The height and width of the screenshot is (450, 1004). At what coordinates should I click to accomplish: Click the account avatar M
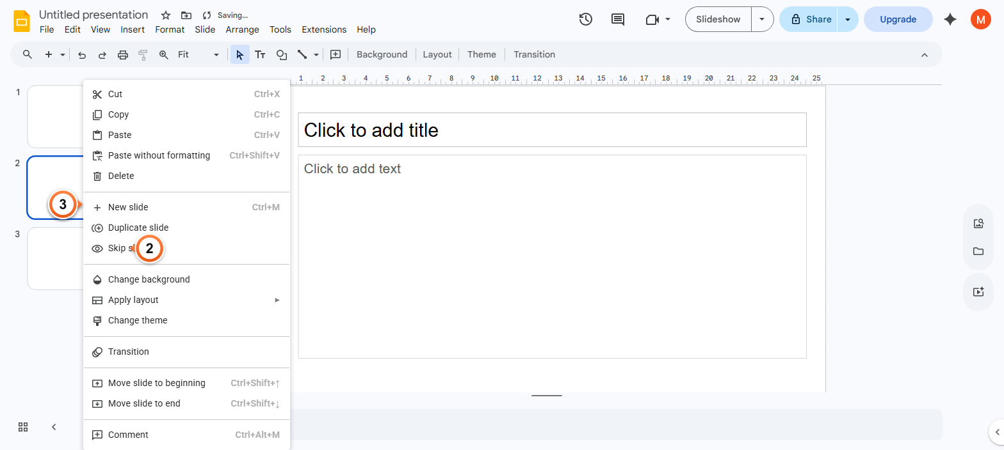point(980,19)
